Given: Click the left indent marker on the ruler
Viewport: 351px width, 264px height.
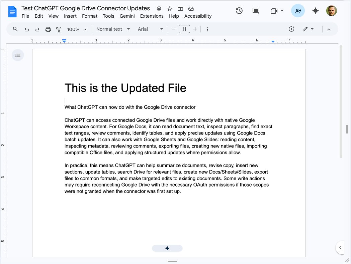Looking at the screenshot, I should 64,41.
